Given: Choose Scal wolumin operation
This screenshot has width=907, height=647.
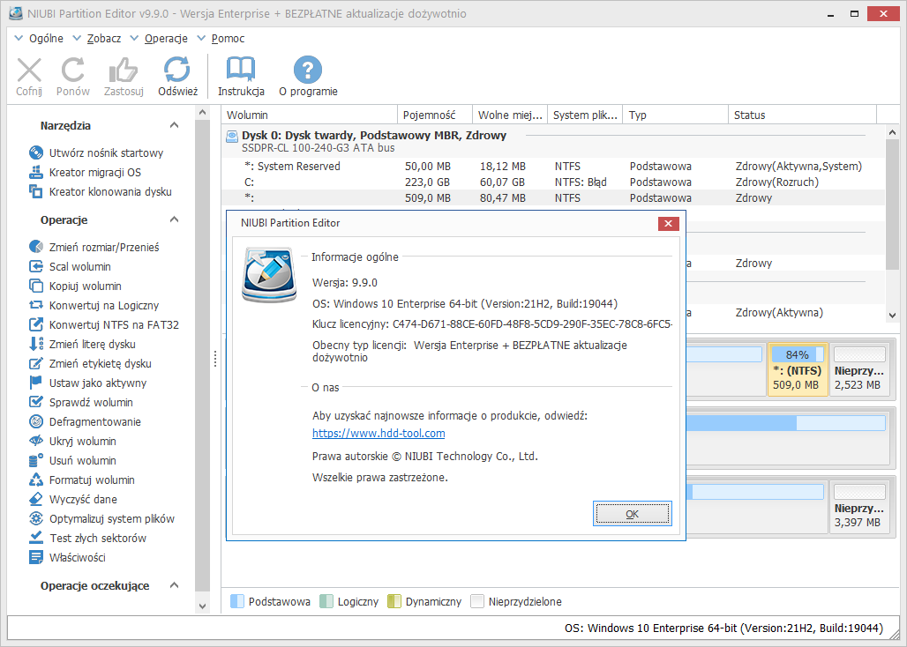Looking at the screenshot, I should click(x=70, y=267).
